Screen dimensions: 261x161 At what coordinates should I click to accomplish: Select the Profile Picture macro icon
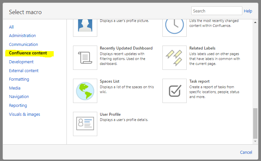(85, 28)
